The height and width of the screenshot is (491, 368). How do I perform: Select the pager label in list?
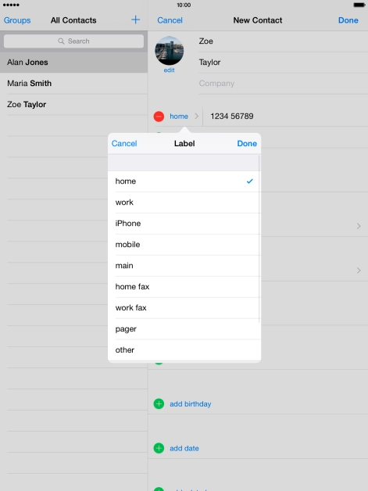click(x=184, y=329)
